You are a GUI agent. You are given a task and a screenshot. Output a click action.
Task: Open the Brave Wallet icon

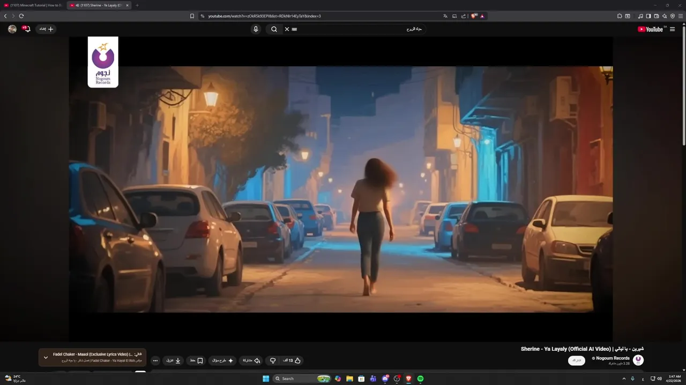point(657,16)
